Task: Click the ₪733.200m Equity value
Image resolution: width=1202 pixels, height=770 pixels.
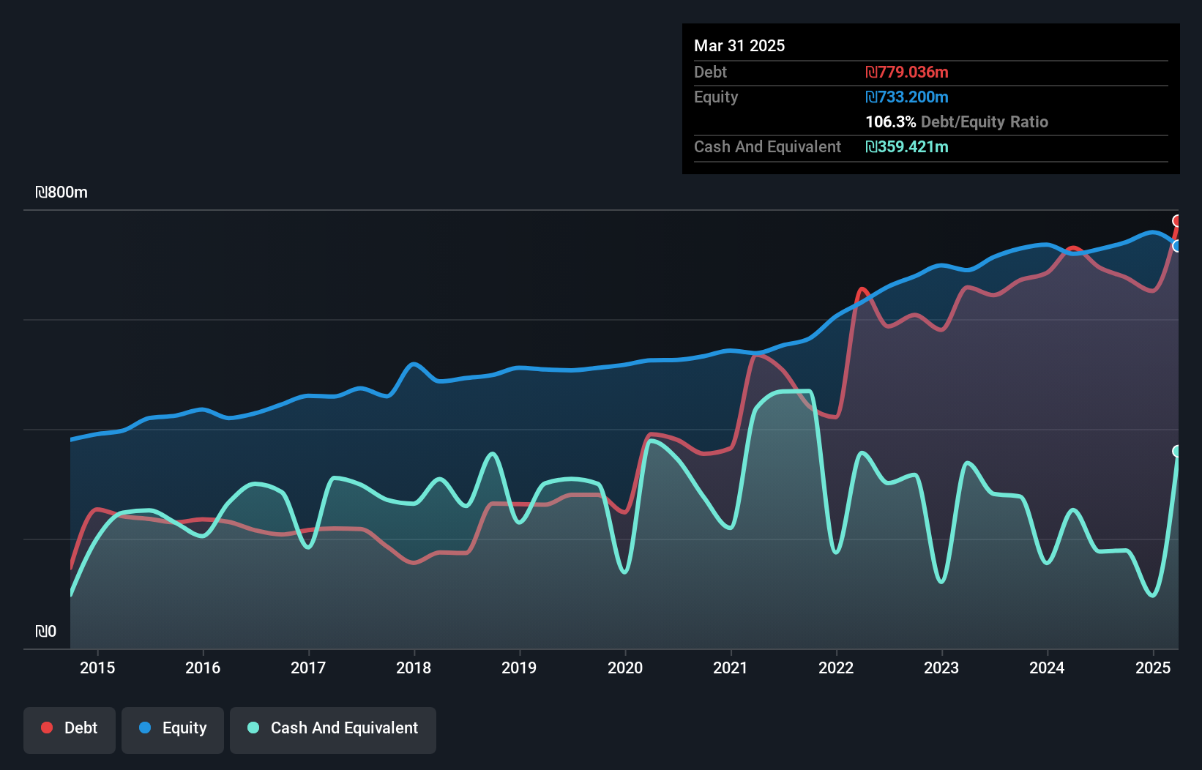Action: (906, 97)
